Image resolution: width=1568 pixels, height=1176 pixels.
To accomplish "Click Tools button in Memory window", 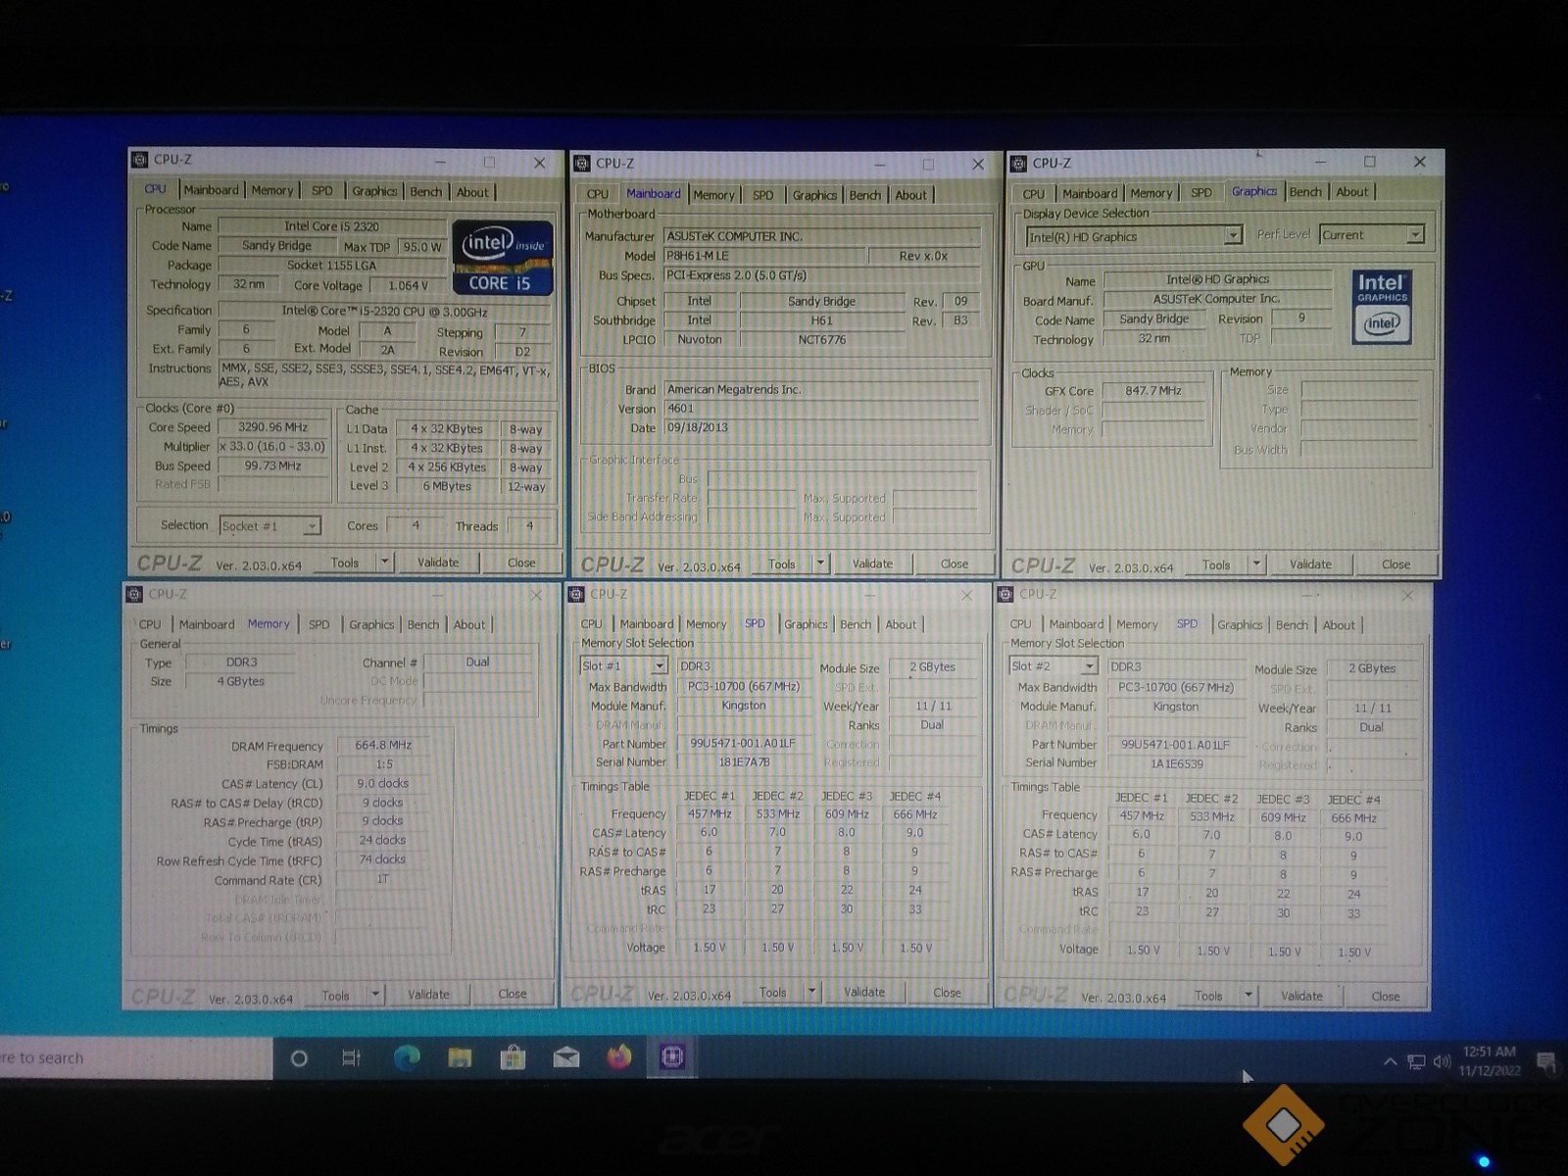I will 335,995.
